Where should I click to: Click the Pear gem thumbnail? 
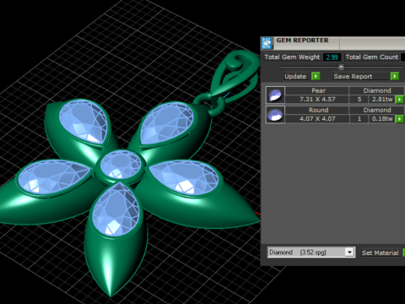[x=275, y=95]
